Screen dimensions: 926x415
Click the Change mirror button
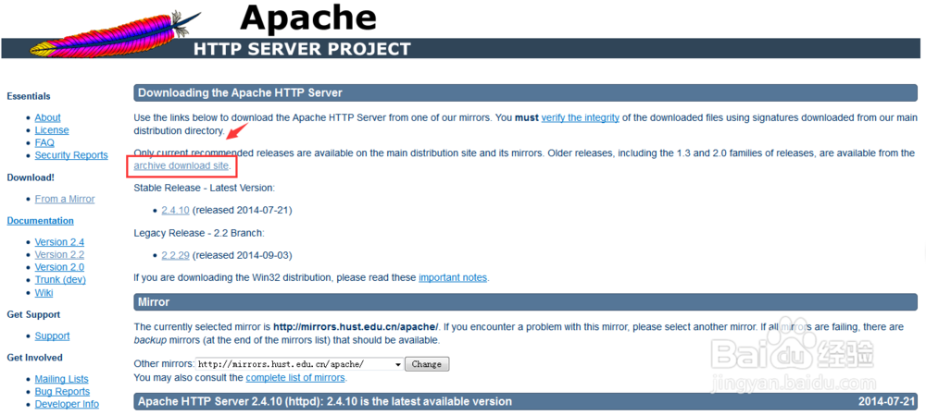(x=427, y=364)
